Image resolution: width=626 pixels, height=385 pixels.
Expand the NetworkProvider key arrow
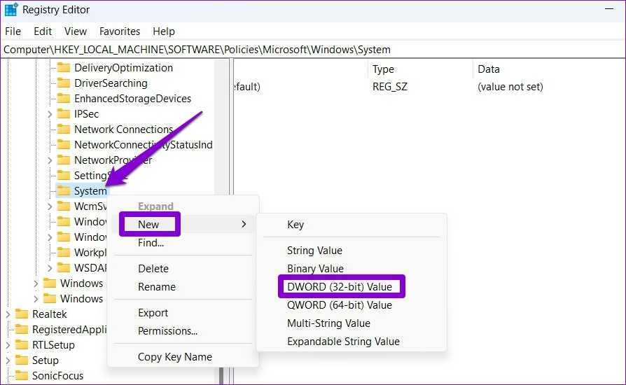(50, 160)
